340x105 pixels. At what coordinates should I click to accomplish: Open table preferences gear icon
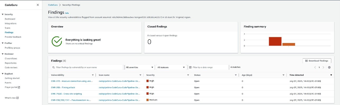tap(329, 67)
